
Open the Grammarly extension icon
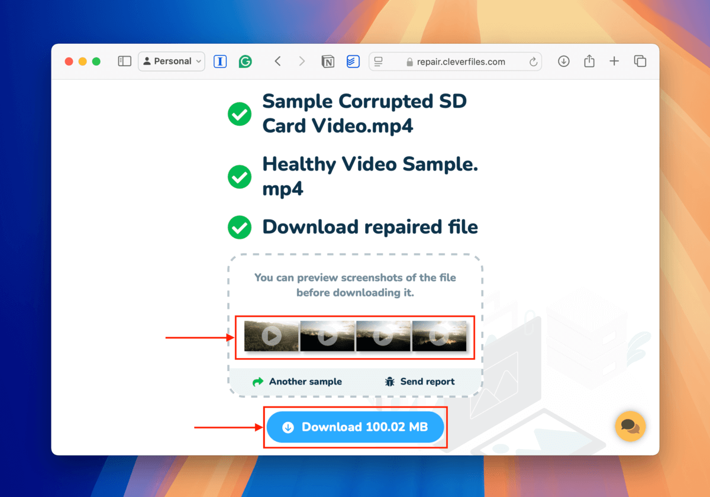245,61
